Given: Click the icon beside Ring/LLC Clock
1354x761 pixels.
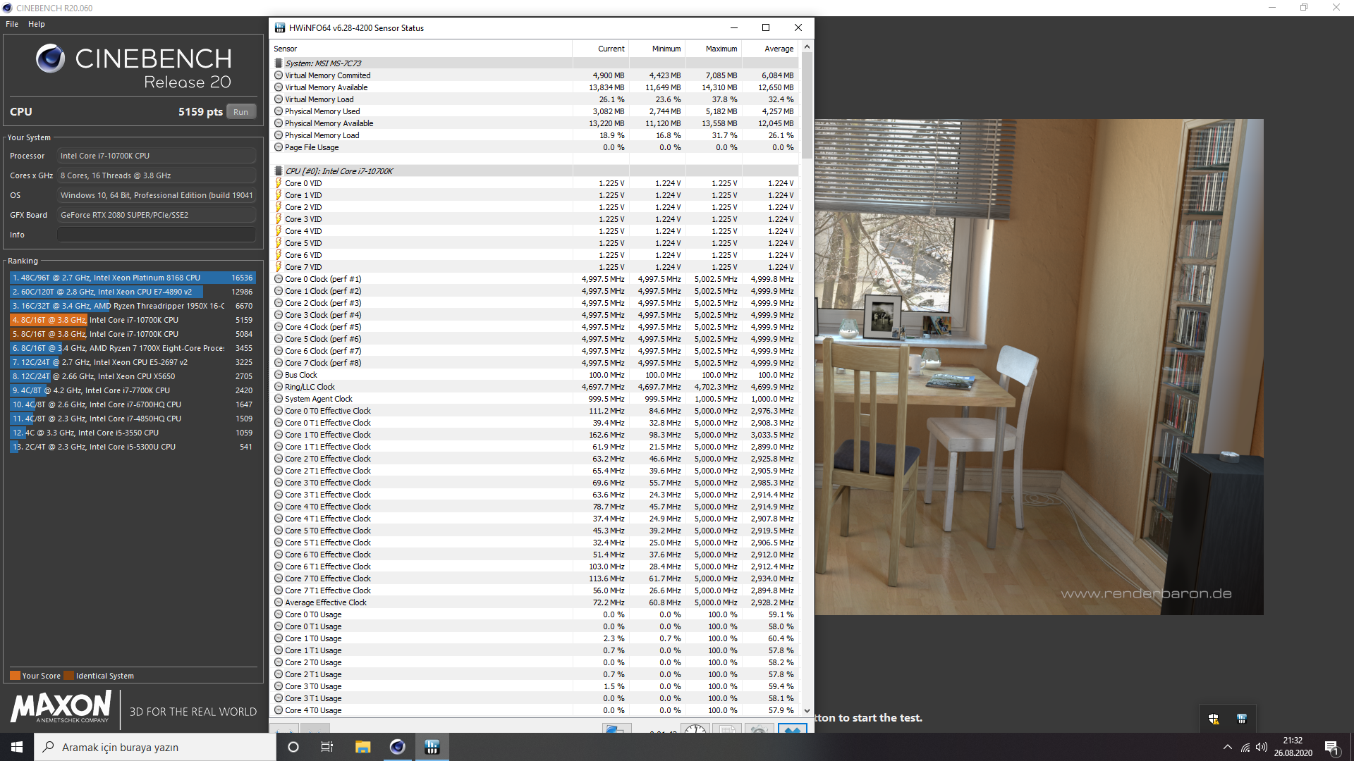Looking at the screenshot, I should pyautogui.click(x=279, y=387).
